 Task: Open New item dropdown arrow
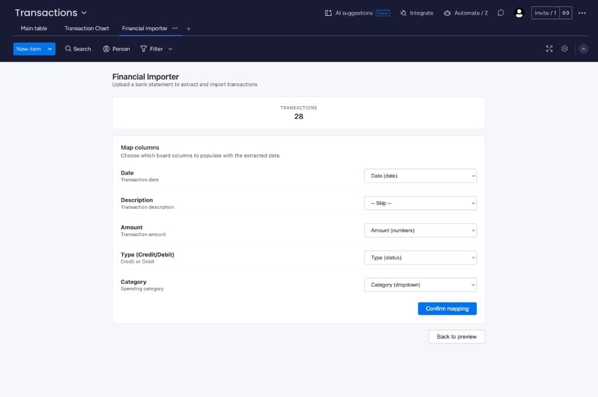(x=50, y=49)
